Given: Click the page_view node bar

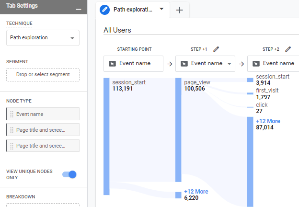Looking at the screenshot, I should click(178, 130).
